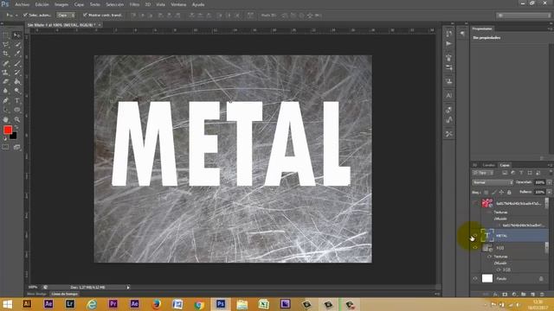Select the Quick Selection tool

(x=16, y=44)
